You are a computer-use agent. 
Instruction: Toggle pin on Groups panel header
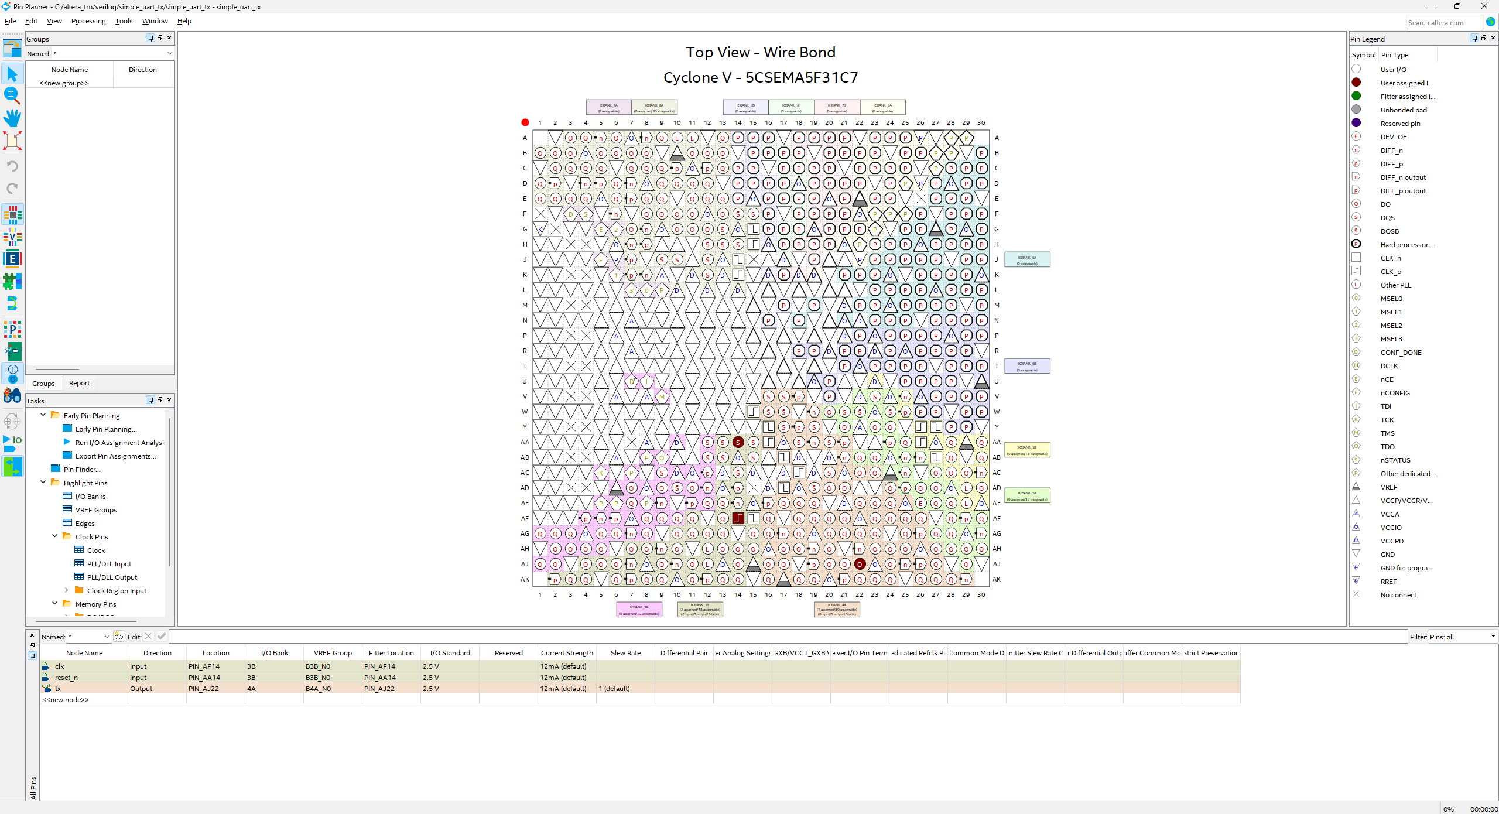pos(151,38)
